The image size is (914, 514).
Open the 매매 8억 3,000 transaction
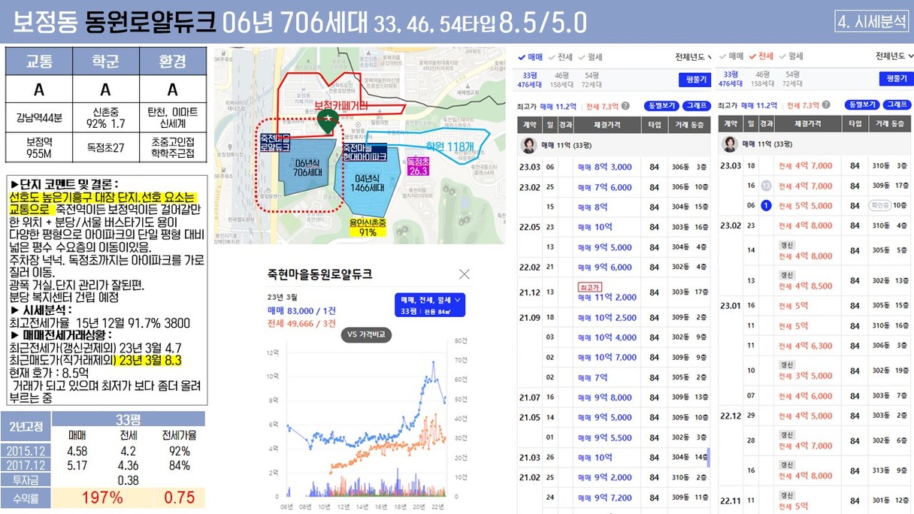tap(604, 167)
